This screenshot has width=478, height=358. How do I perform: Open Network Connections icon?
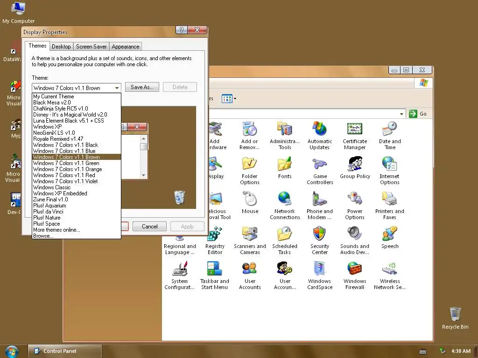coord(285,206)
